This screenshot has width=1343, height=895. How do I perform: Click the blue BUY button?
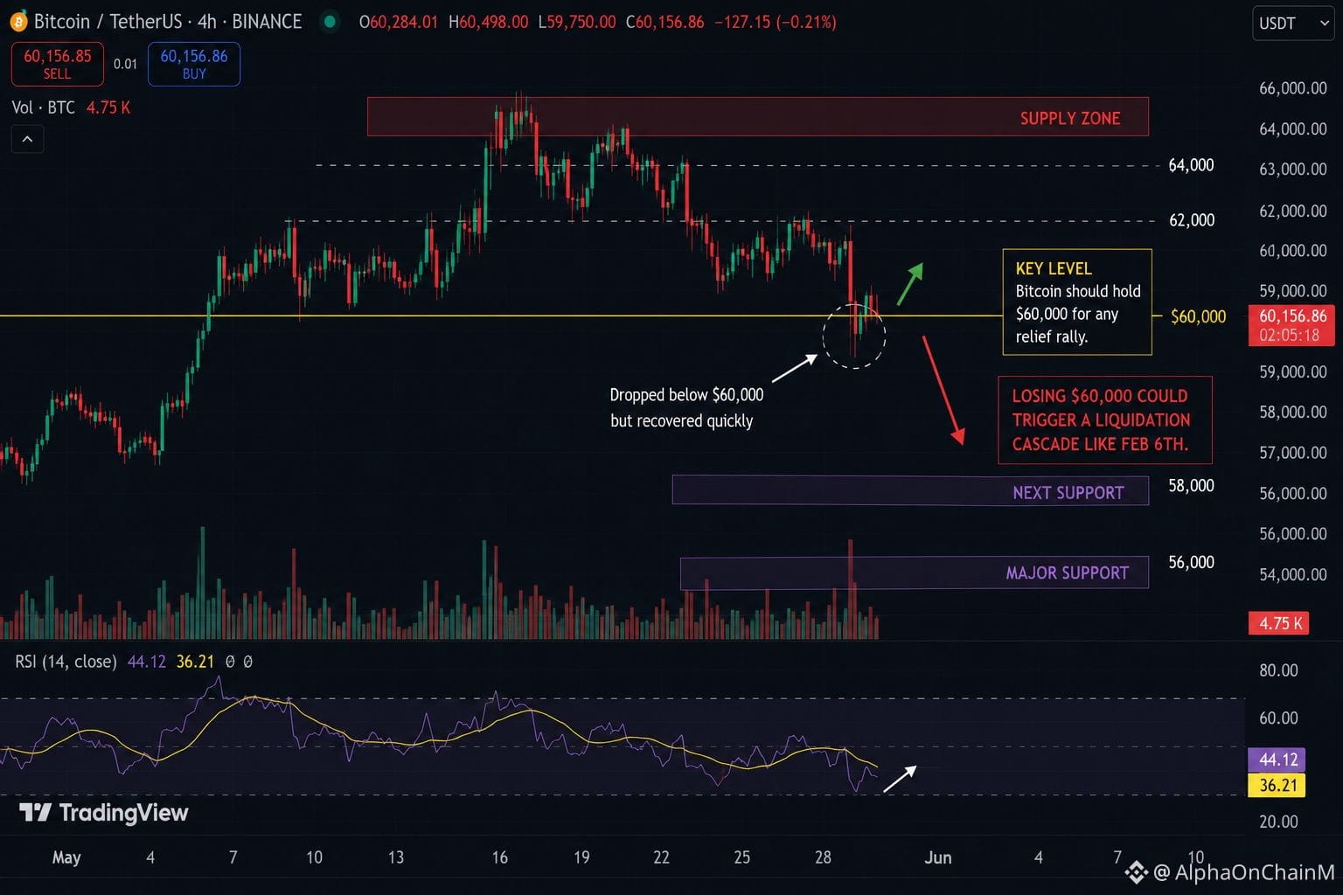click(x=194, y=64)
